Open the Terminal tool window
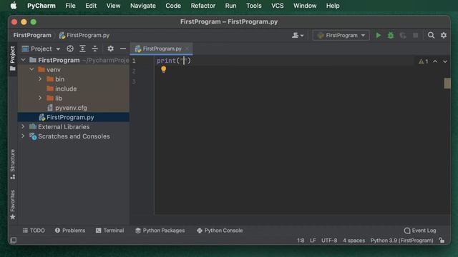Image resolution: width=458 pixels, height=257 pixels. tap(109, 231)
